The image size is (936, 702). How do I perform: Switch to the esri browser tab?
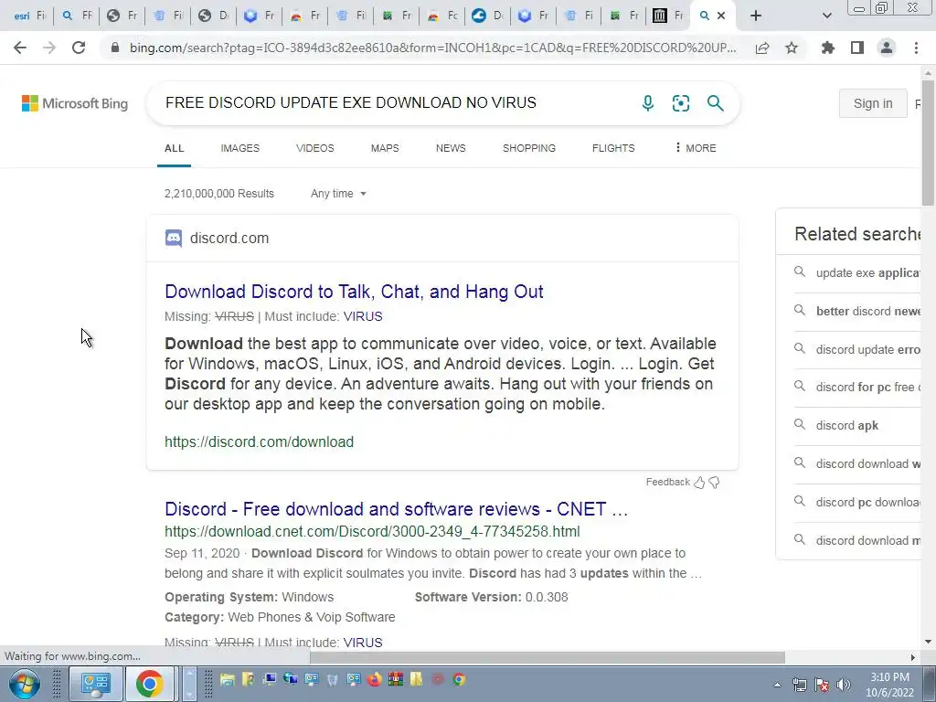point(28,16)
